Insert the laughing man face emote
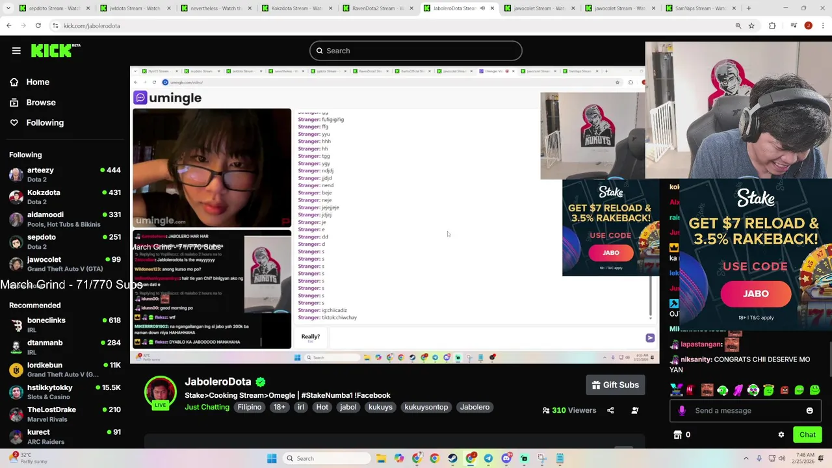The width and height of the screenshot is (832, 468). [707, 390]
